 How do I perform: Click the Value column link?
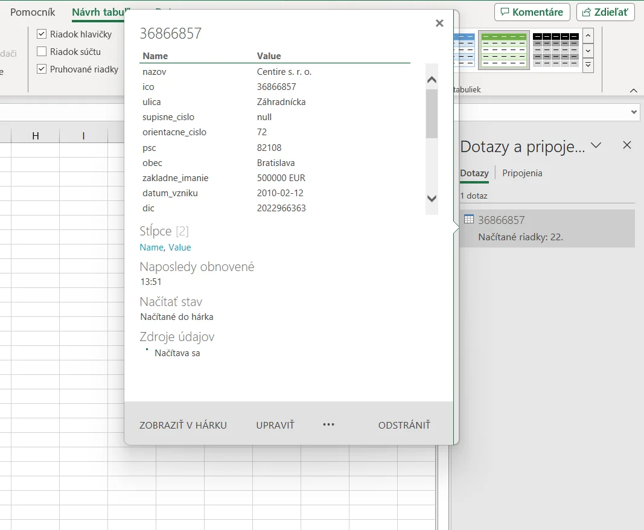tap(180, 247)
